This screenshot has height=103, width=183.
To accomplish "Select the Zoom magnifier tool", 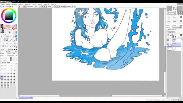I will pyautogui.click(x=4, y=37).
